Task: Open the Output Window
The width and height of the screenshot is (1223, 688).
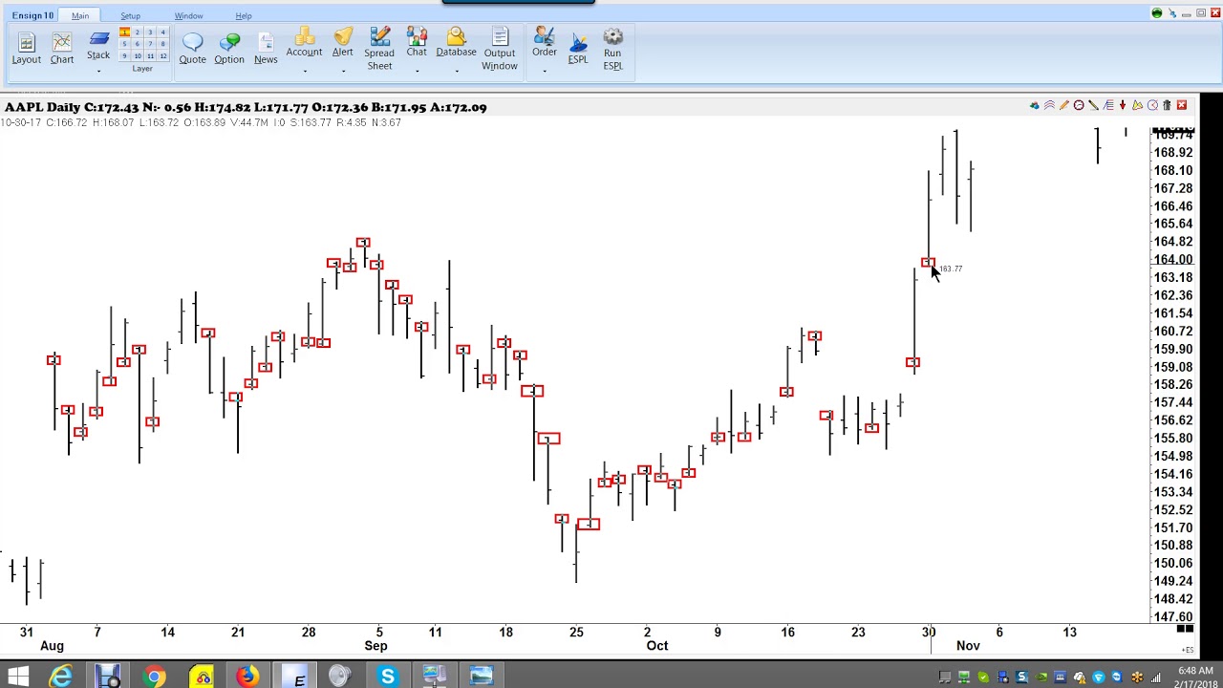Action: point(500,48)
